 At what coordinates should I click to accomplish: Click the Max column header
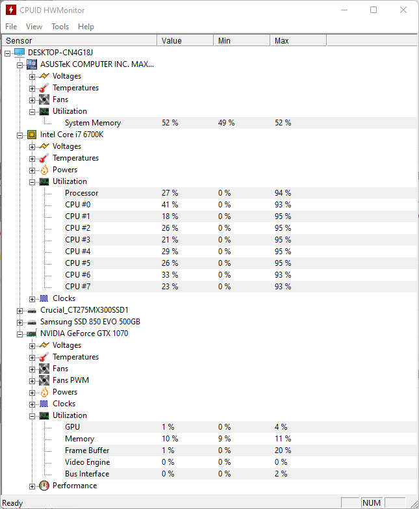point(298,40)
